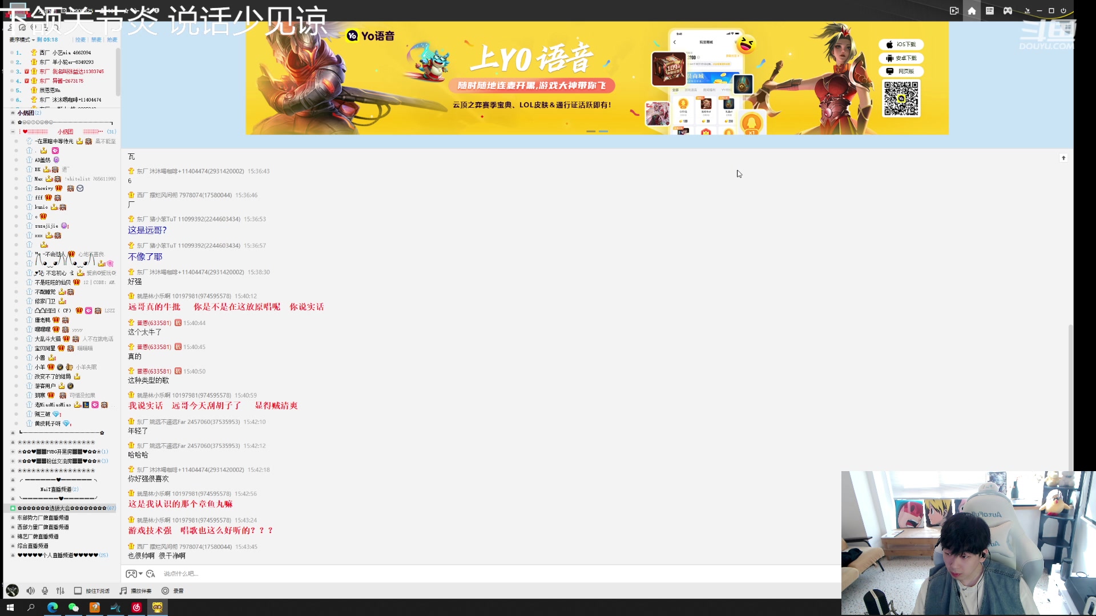Click the emoji/translate icon beside the chat input
The image size is (1096, 616).
coord(150,574)
